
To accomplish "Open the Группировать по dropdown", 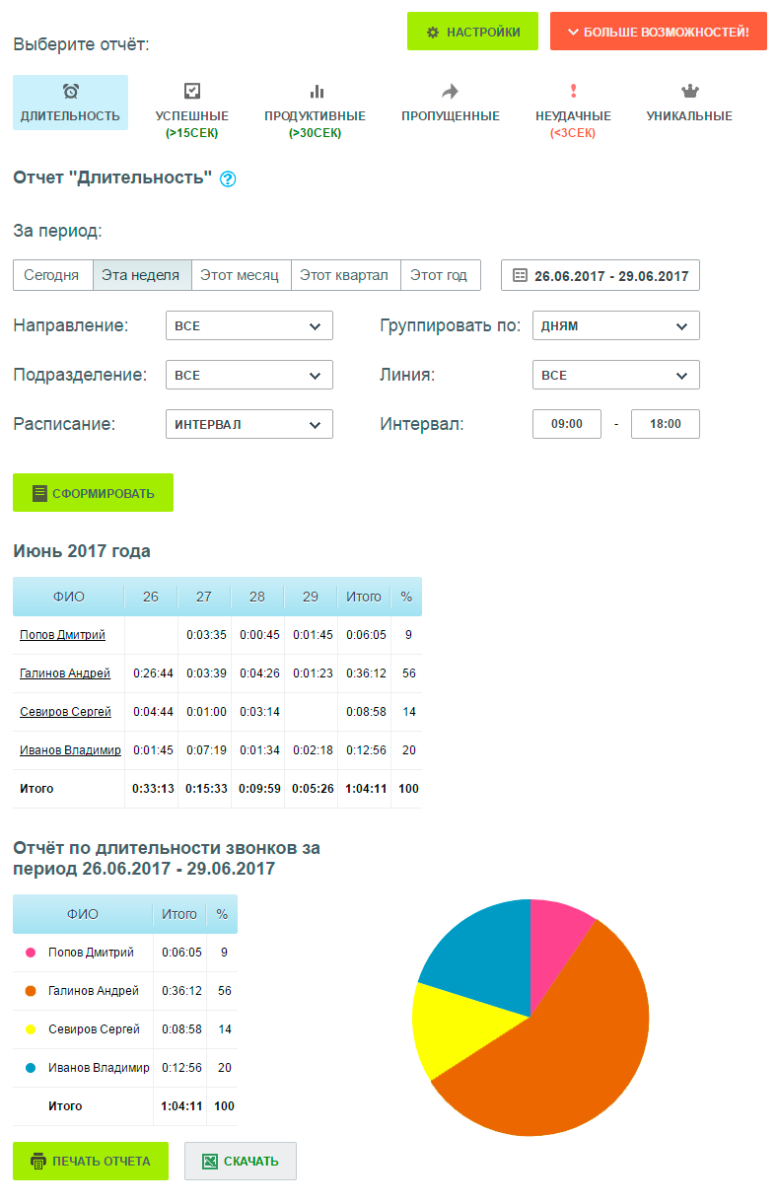I will [616, 325].
